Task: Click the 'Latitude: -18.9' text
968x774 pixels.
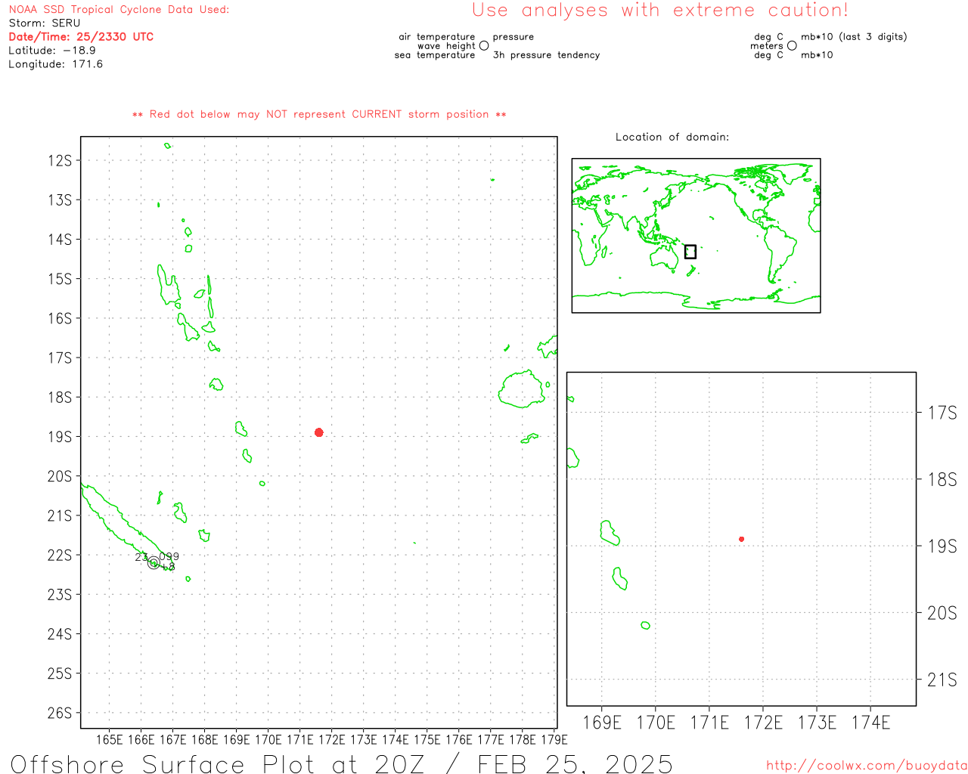Action: click(x=52, y=50)
